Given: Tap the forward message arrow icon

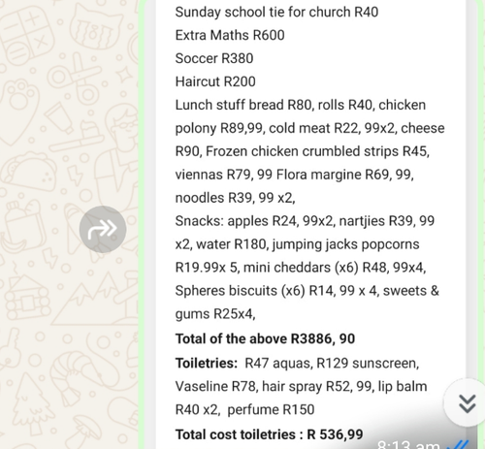Looking at the screenshot, I should point(103,229).
